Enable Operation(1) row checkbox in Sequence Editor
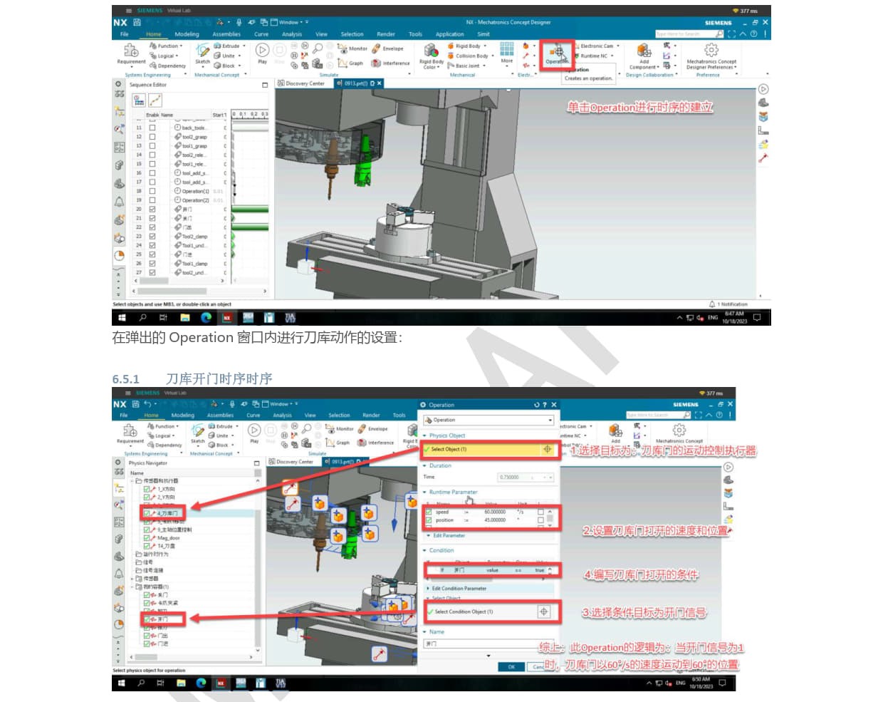Viewport: 883px width, 702px height. point(152,191)
